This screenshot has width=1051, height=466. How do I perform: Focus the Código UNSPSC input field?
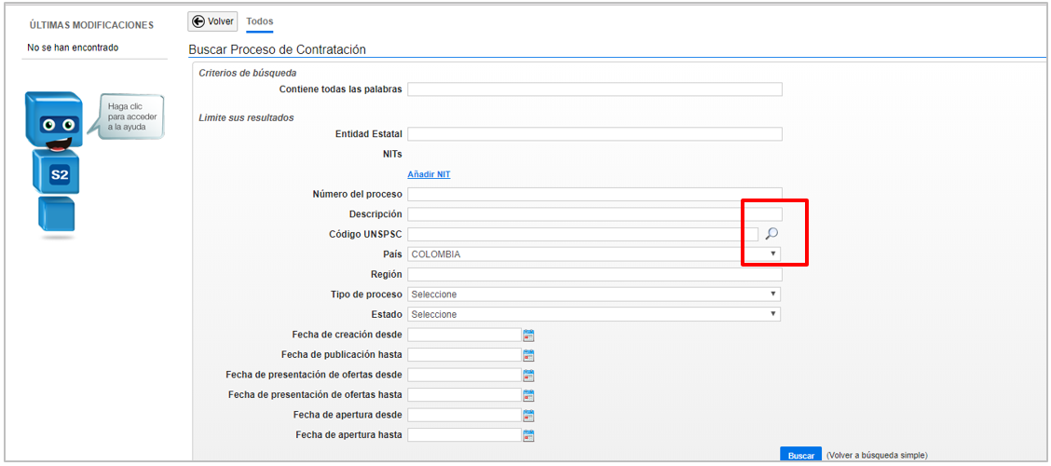pyautogui.click(x=582, y=234)
